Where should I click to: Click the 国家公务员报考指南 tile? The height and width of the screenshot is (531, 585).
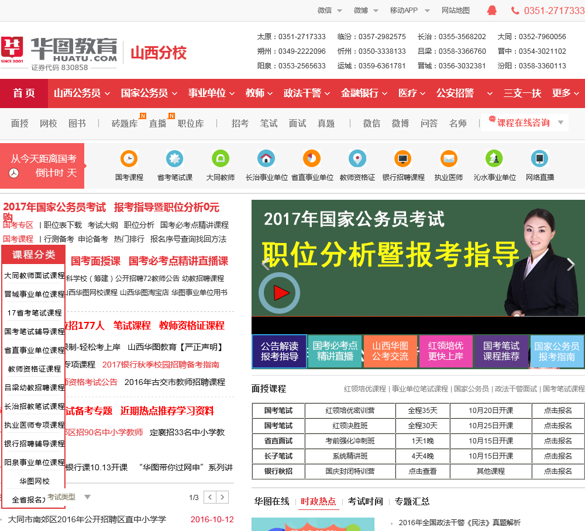557,352
